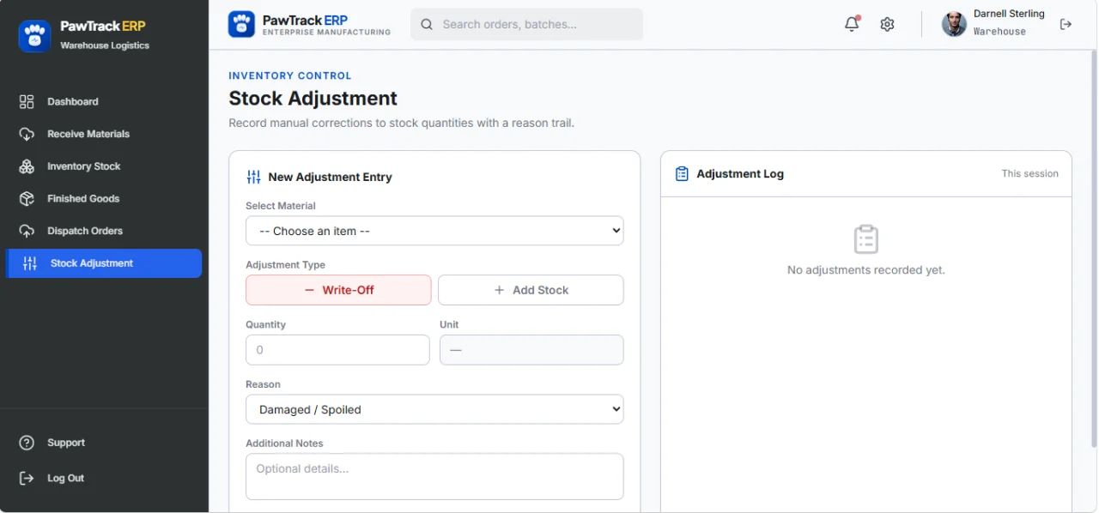The width and height of the screenshot is (1099, 513).
Task: Click the 'This session' label
Action: click(x=1029, y=173)
